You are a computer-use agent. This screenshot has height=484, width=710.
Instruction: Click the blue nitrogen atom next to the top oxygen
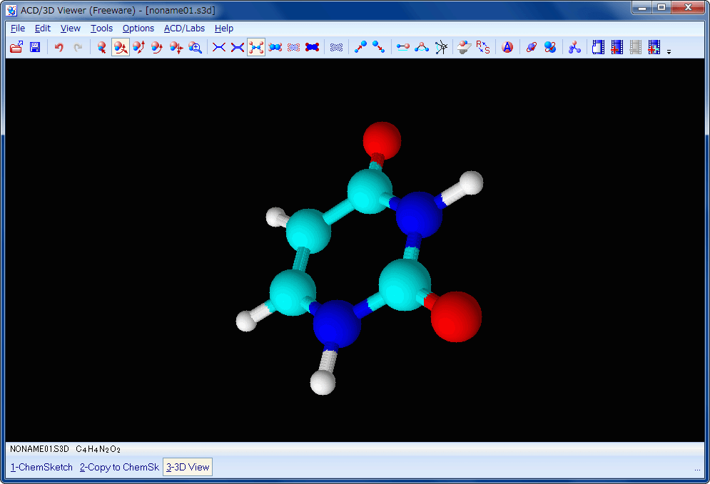coord(419,215)
